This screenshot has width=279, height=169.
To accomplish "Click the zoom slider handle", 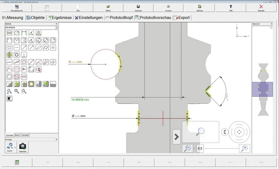I will click(x=200, y=148).
